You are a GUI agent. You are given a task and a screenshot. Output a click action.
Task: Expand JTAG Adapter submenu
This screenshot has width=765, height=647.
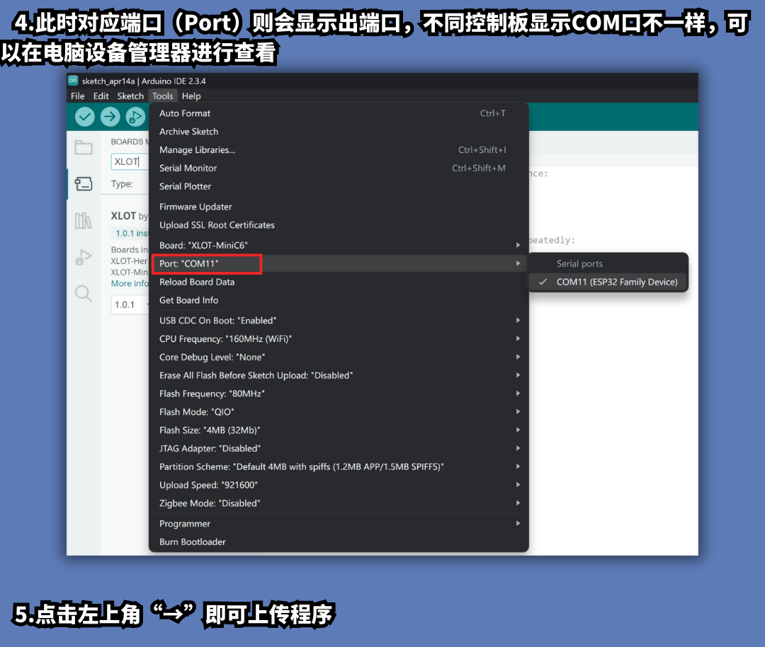click(339, 449)
